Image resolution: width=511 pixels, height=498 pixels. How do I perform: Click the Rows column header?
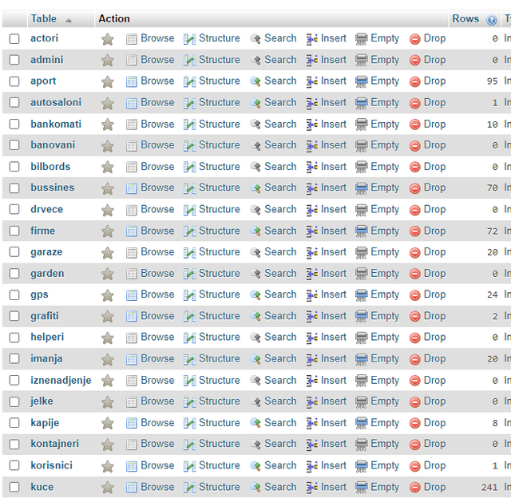click(465, 19)
